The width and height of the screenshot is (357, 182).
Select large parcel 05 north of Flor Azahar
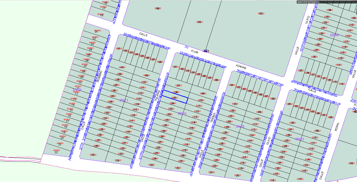click(199, 22)
